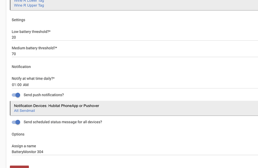Click the "Assign a name" label
The width and height of the screenshot is (258, 168).
tap(24, 146)
